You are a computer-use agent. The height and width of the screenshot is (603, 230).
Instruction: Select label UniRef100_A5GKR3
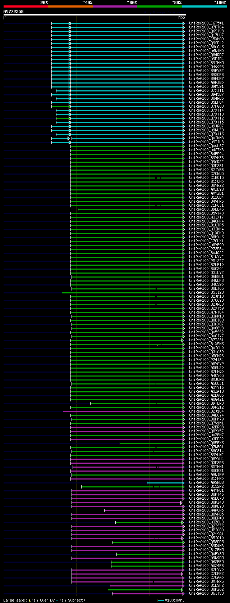[x=206, y=356]
